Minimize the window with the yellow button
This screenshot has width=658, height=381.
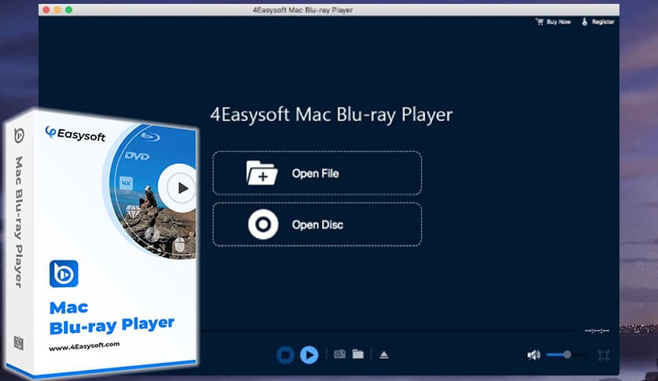[57, 9]
